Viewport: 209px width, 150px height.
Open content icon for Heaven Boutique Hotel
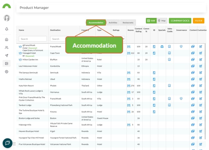pyautogui.click(x=193, y=131)
